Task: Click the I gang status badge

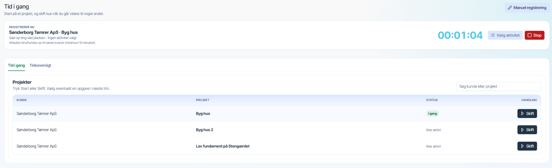Action: pos(433,114)
